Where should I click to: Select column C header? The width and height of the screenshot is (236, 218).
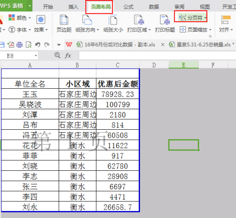(118, 65)
